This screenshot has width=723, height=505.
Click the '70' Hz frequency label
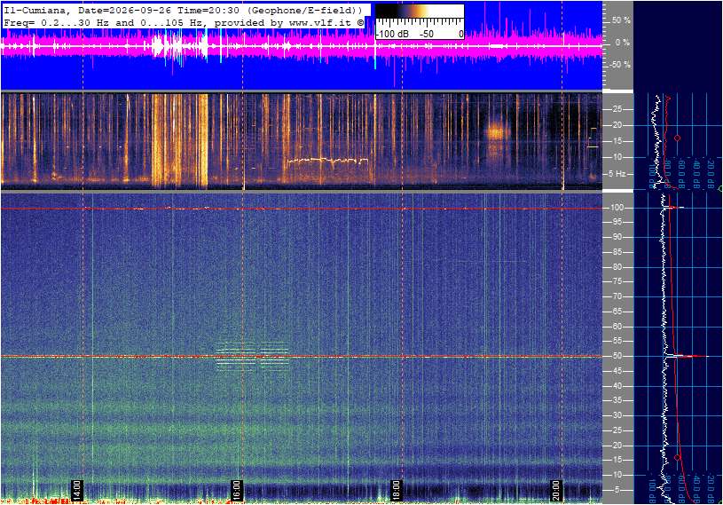(x=617, y=296)
